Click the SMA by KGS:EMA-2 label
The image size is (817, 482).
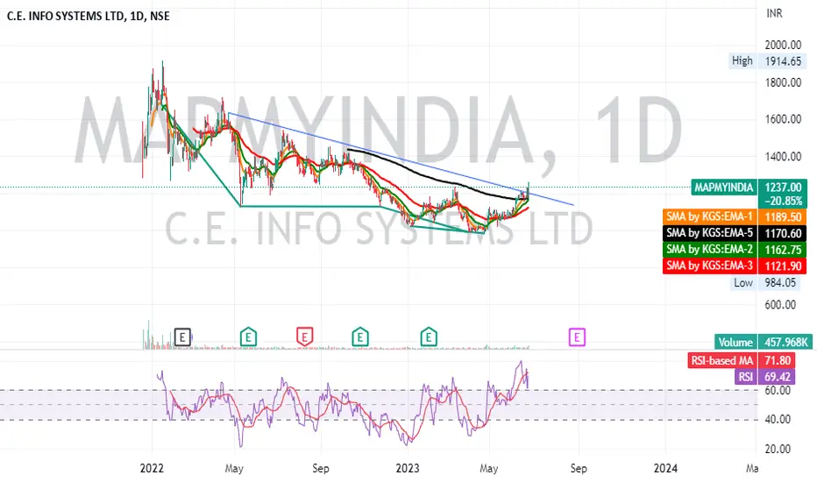[x=710, y=249]
